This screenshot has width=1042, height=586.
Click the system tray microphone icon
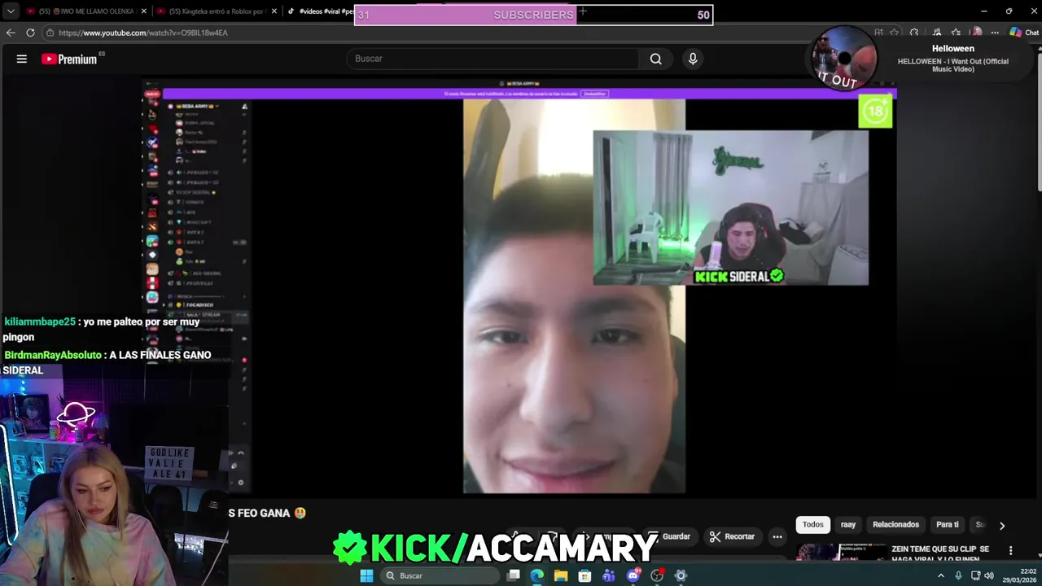tap(958, 575)
